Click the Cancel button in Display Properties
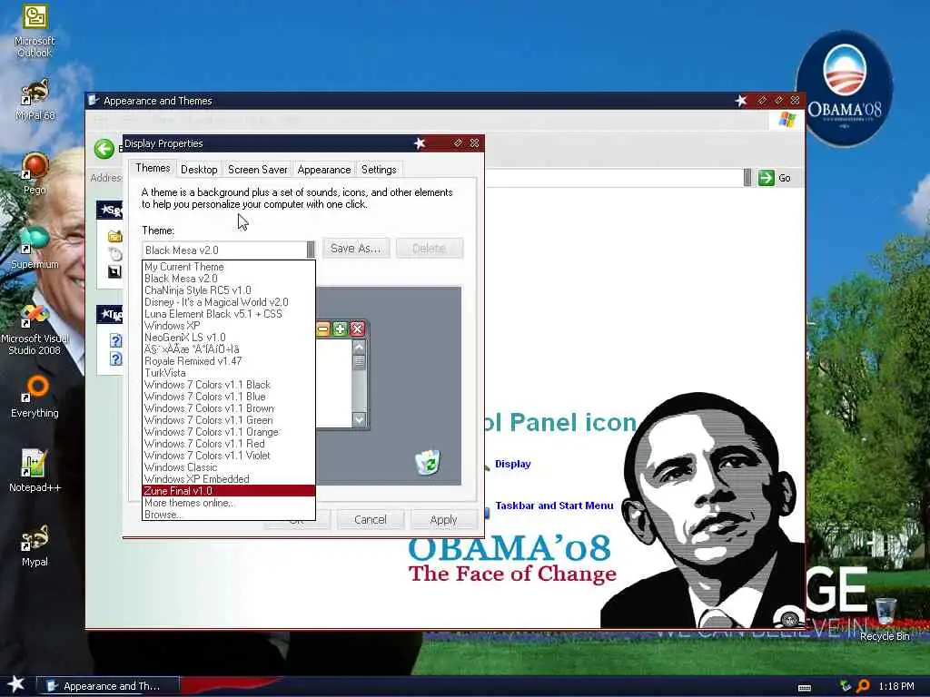This screenshot has width=930, height=697. (371, 520)
